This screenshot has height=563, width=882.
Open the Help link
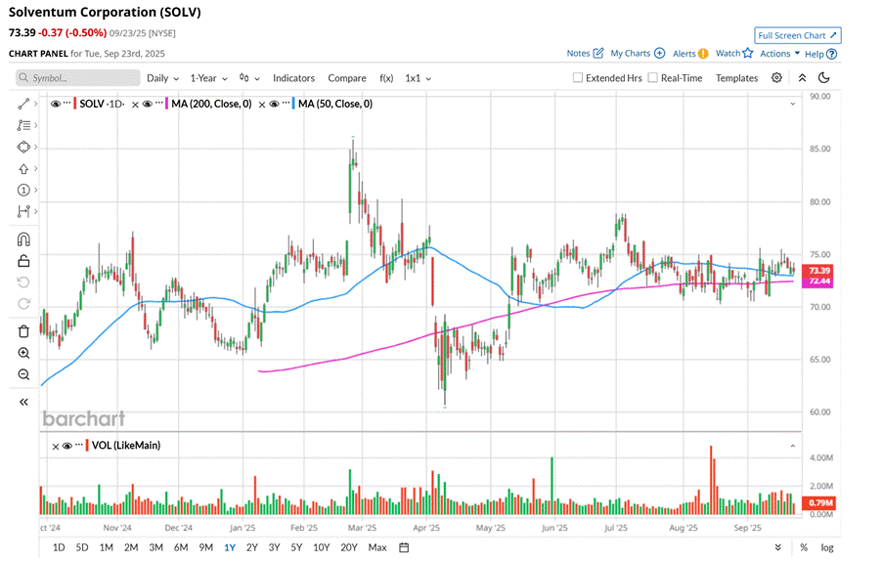click(x=820, y=54)
